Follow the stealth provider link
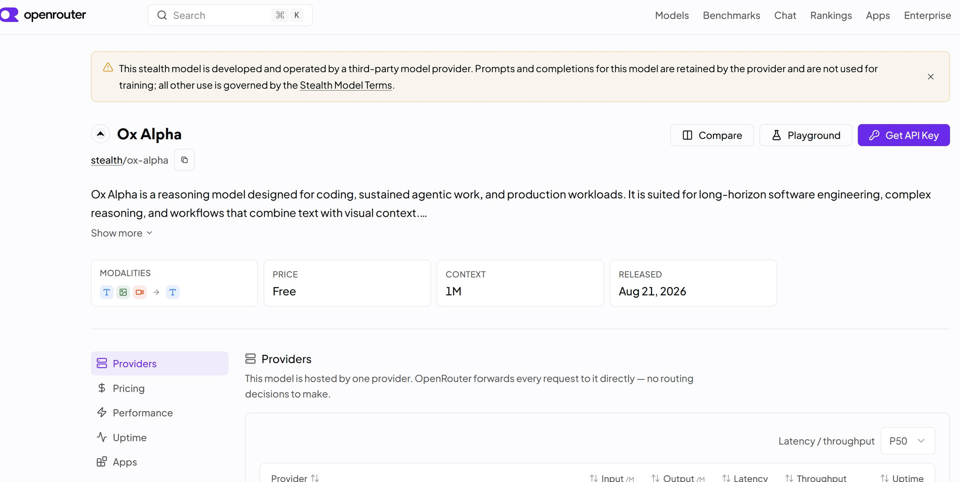The height and width of the screenshot is (482, 960). tap(106, 160)
